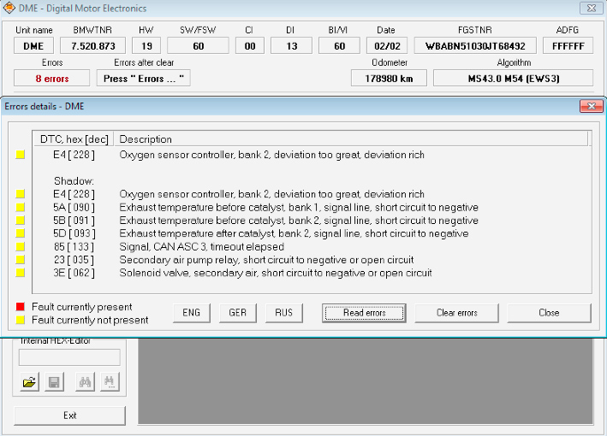Click the yellow marker beside 3E [062] error
607x436 pixels.
(x=21, y=273)
